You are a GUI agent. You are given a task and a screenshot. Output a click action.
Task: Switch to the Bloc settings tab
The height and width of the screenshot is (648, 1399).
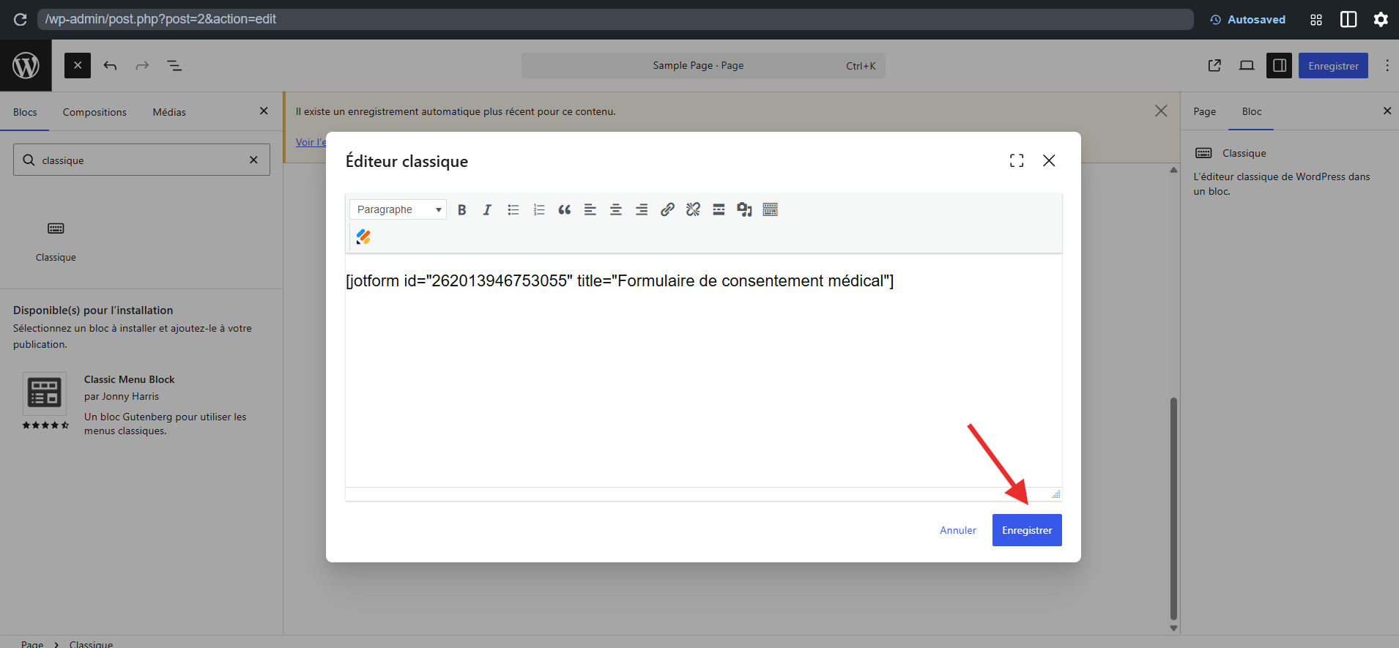click(x=1251, y=111)
